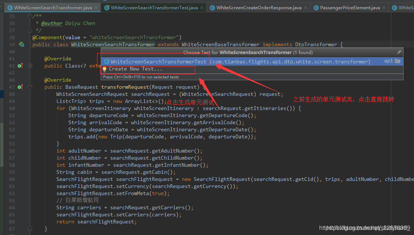Click 'int adultNumber' declaration on line 56
Viewport: 414px width, 235px height.
(79, 151)
